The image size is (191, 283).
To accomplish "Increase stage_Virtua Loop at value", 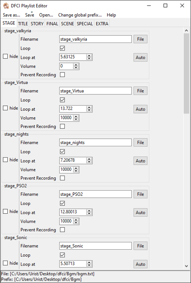I will pos(89,107).
